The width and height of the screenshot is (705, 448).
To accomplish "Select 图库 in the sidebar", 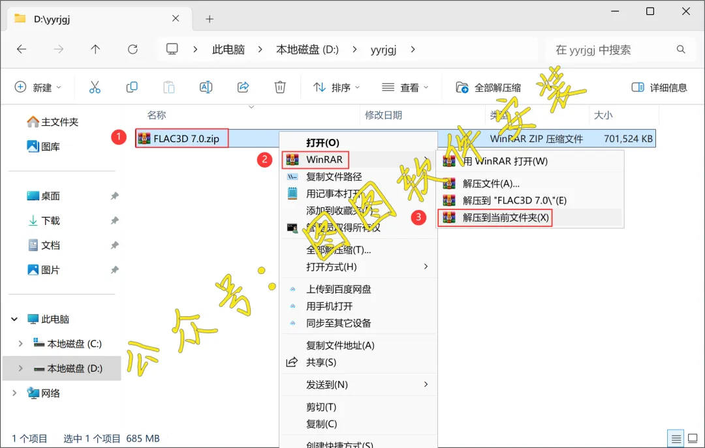I will 43,147.
